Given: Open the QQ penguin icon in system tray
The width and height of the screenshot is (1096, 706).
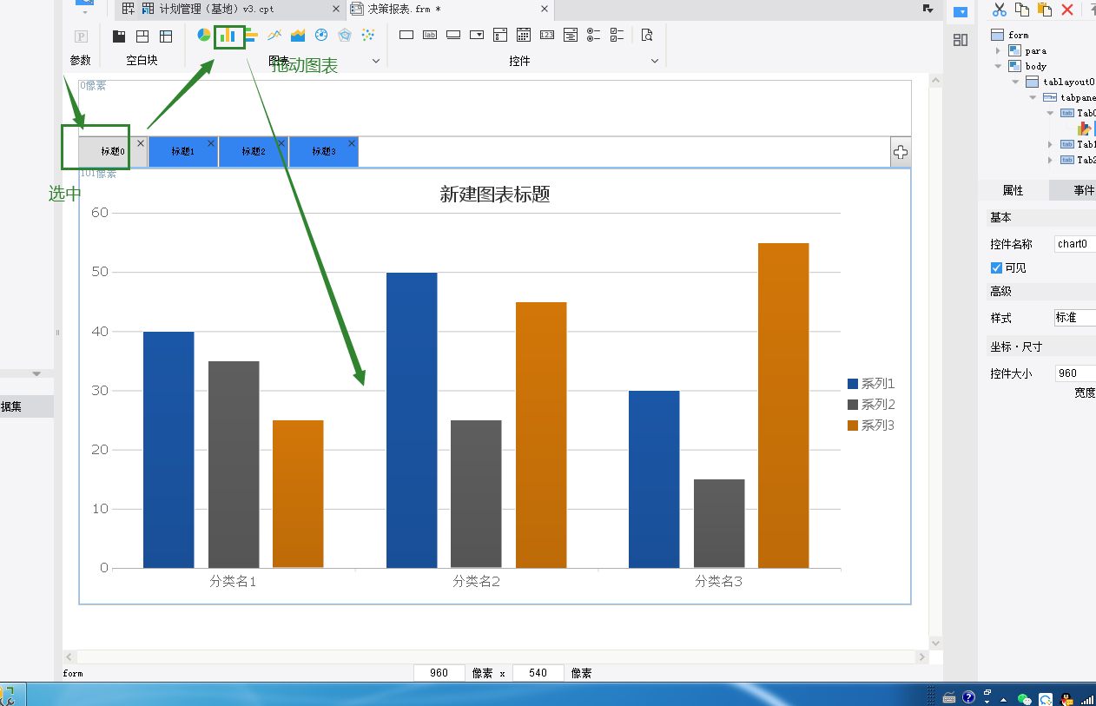Looking at the screenshot, I should 1067,698.
